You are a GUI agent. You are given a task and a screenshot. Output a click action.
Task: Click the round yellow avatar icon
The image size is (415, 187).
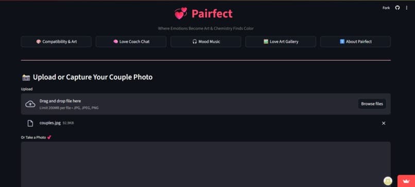388,181
